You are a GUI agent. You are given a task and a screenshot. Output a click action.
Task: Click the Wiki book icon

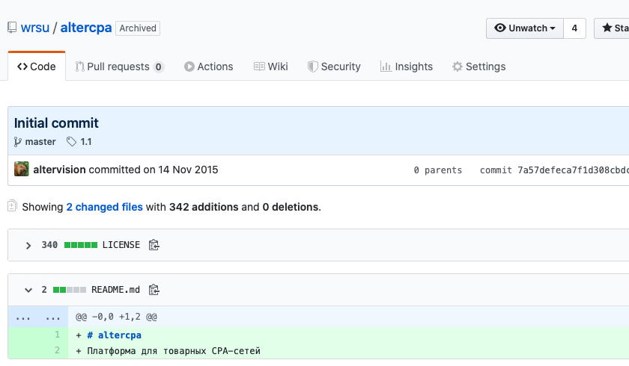pos(259,66)
